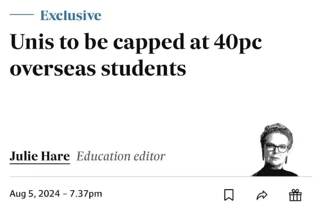Image resolution: width=319 pixels, height=222 pixels.
Task: Click the '7.37pm' timestamp
Action: pyautogui.click(x=85, y=193)
